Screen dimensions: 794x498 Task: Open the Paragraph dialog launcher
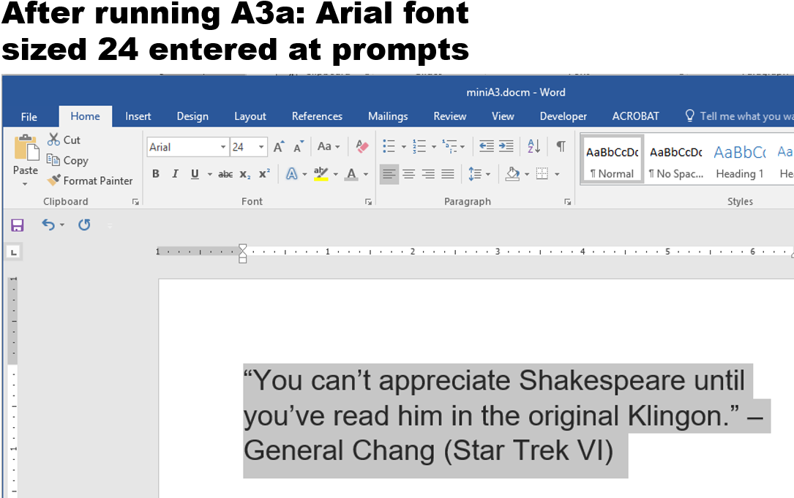click(568, 201)
